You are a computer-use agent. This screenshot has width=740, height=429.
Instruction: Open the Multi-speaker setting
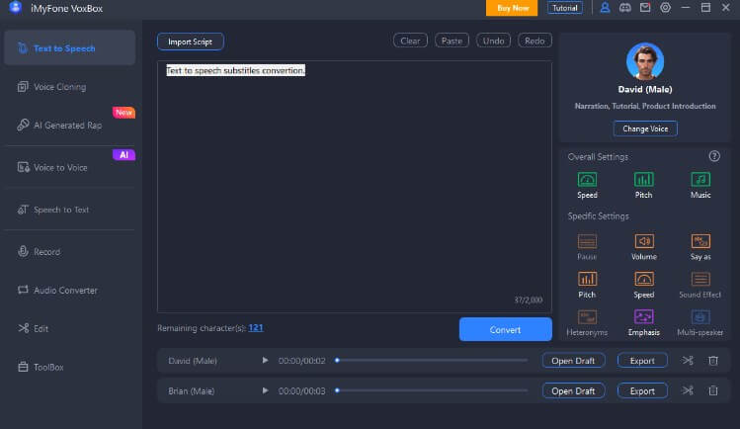coord(700,323)
